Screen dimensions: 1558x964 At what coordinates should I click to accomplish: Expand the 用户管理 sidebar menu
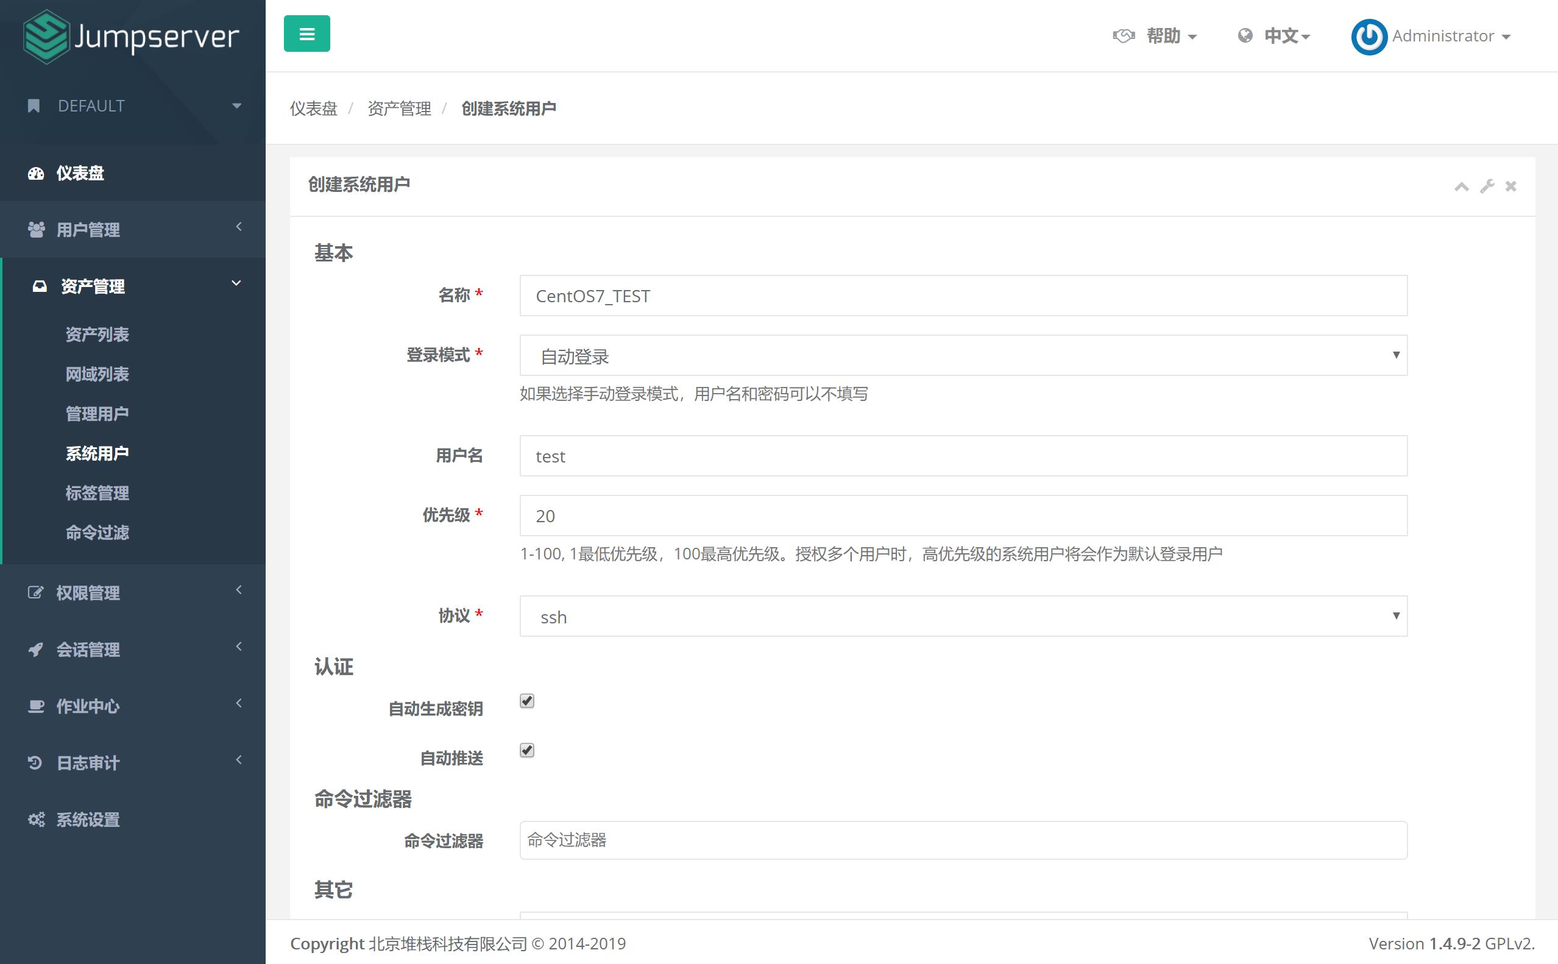click(x=133, y=230)
